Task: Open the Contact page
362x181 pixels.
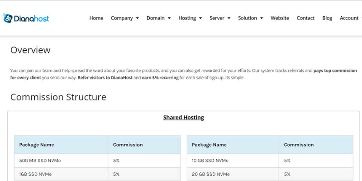Action: click(x=305, y=18)
